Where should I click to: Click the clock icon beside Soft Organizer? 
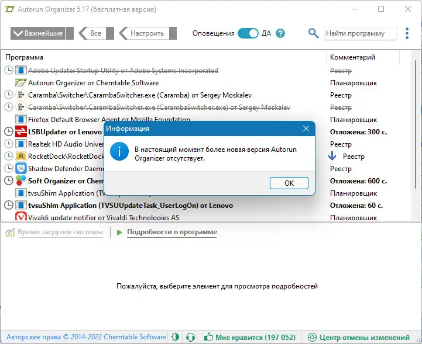click(x=9, y=181)
